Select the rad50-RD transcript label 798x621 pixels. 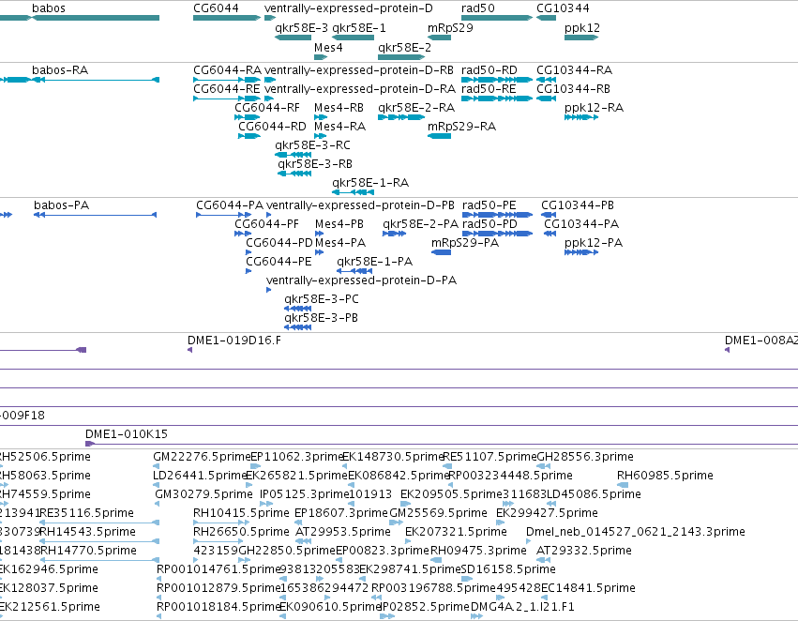click(489, 70)
